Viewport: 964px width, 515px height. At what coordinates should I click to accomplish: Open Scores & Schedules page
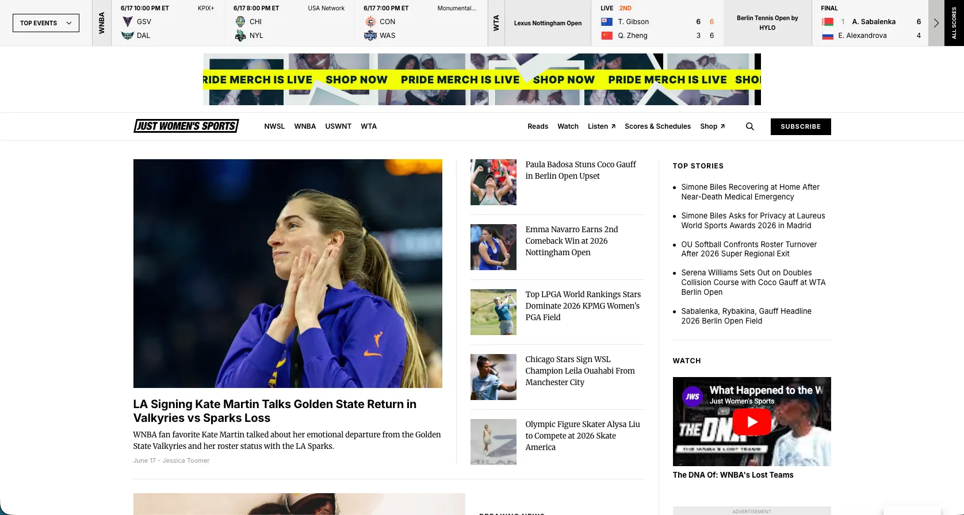[x=657, y=126]
